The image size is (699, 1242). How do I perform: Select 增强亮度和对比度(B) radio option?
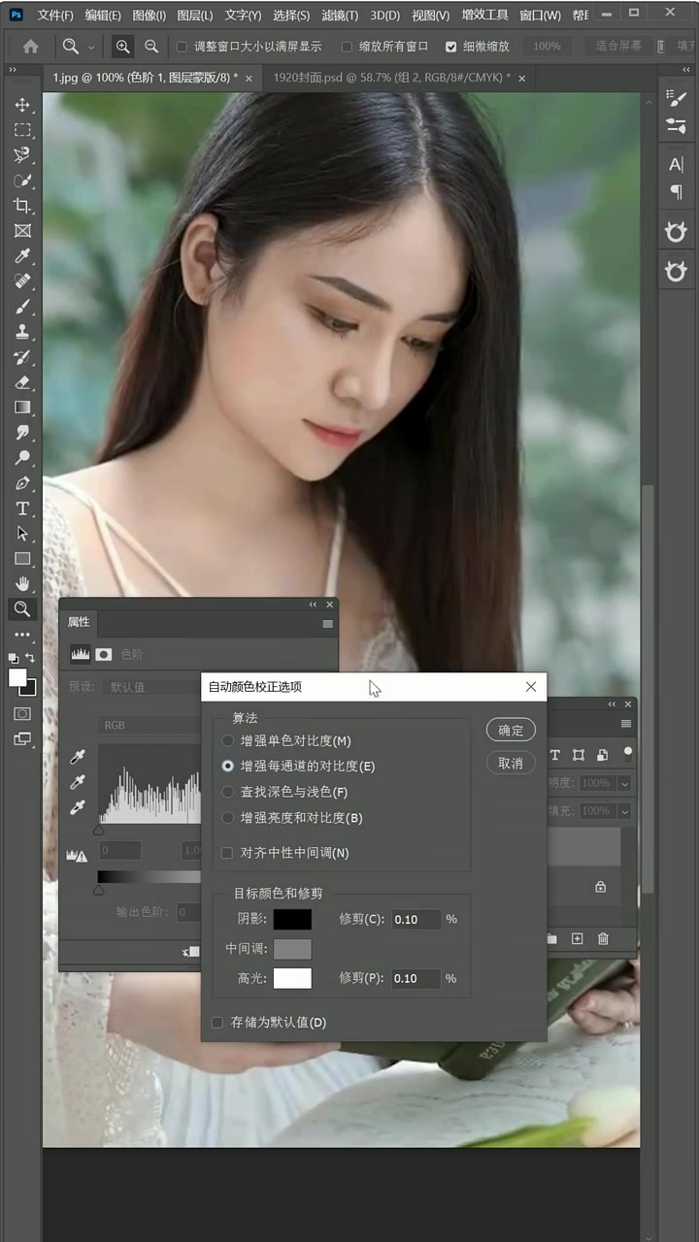(228, 818)
